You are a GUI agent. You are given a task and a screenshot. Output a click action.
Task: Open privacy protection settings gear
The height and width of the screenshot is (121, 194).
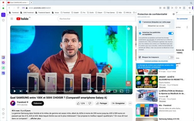[x=174, y=14]
